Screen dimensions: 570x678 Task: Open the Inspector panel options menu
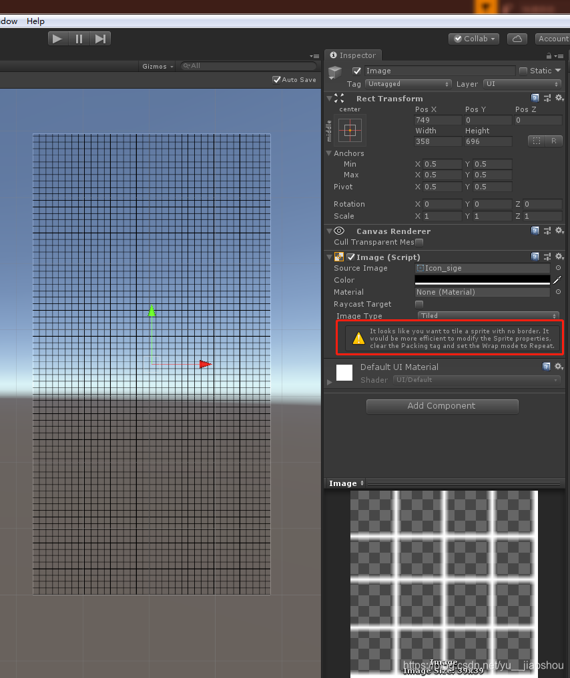point(559,56)
